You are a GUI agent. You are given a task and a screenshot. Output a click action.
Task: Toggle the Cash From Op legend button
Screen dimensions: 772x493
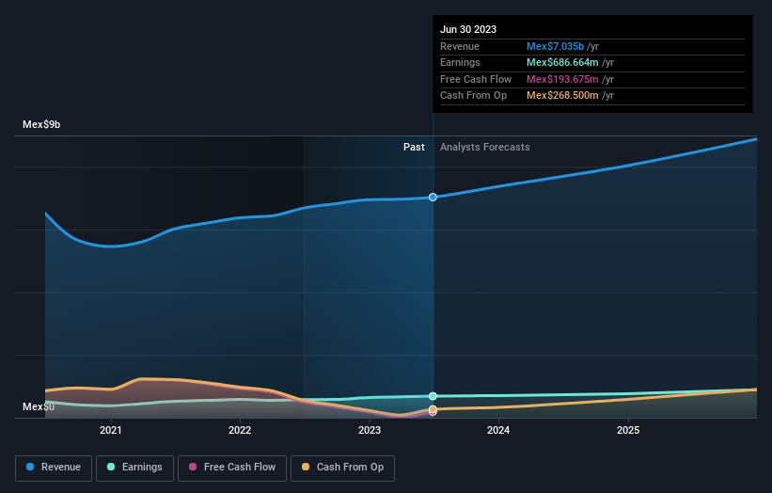coord(342,468)
